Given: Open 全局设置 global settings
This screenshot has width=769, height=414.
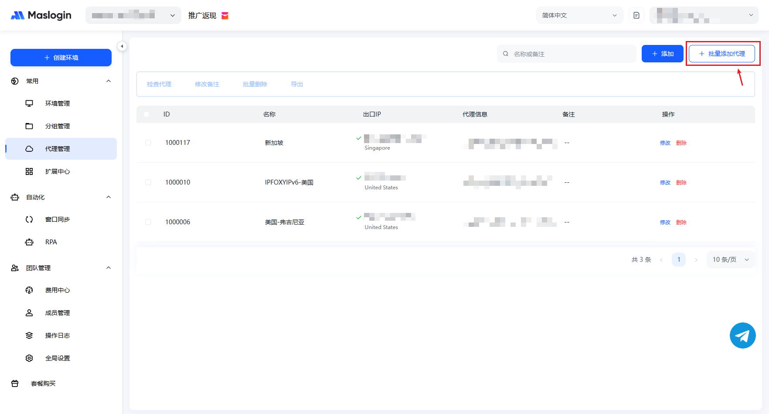Looking at the screenshot, I should coord(57,358).
